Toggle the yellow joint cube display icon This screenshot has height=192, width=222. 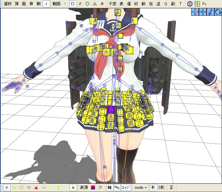click(73, 188)
